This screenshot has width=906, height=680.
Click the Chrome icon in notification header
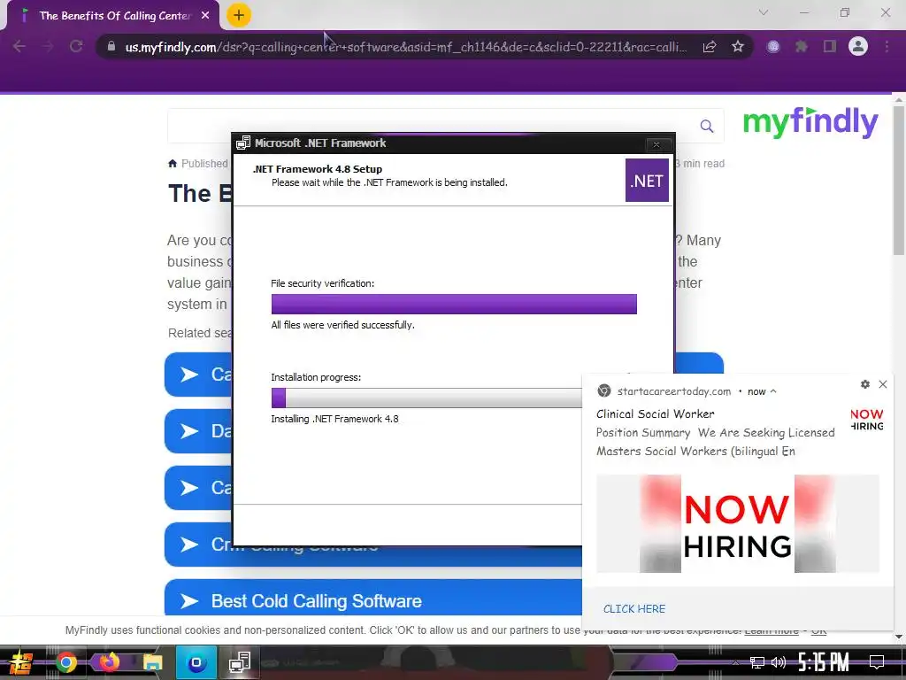click(603, 390)
